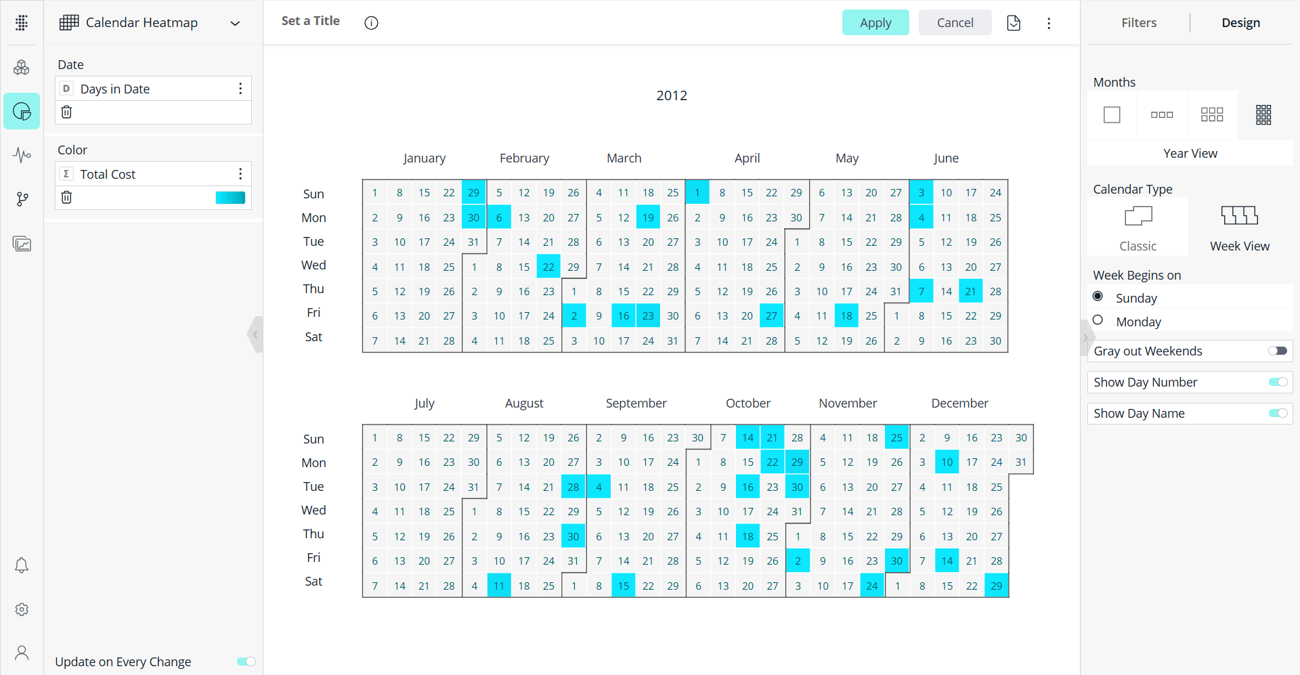
Task: Click the notifications bell icon
Action: click(22, 565)
